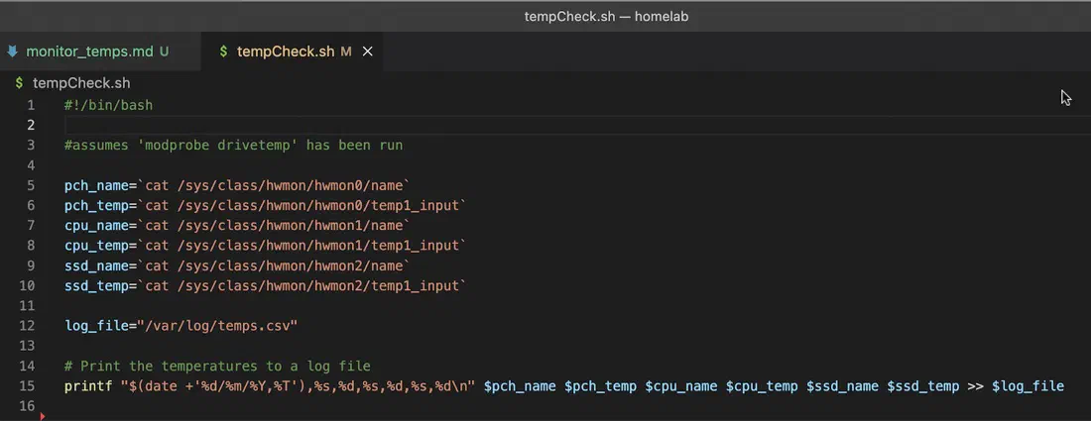Click the 'modprobe drivetemp' comment line
1091x421 pixels.
[234, 146]
